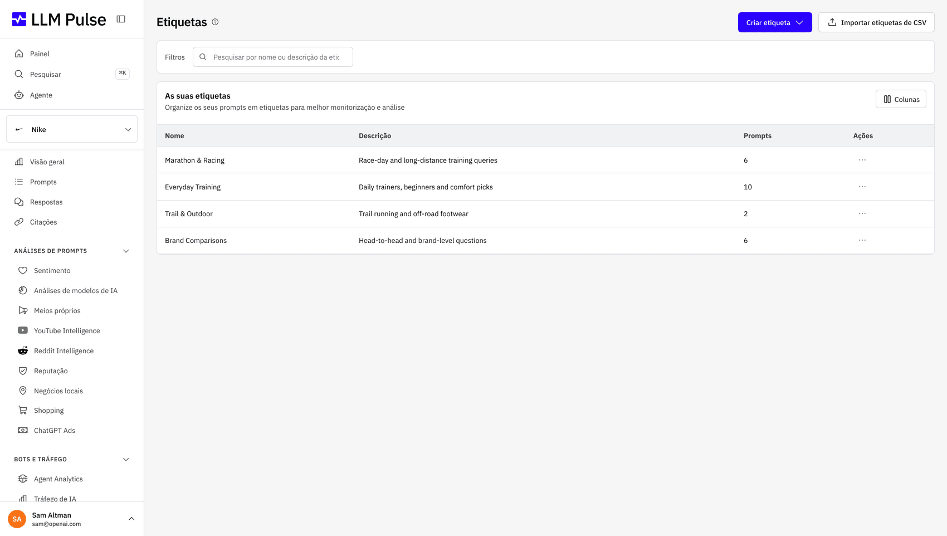This screenshot has height=536, width=947.
Task: Select the Marathon & Racing tag name
Action: tap(194, 160)
